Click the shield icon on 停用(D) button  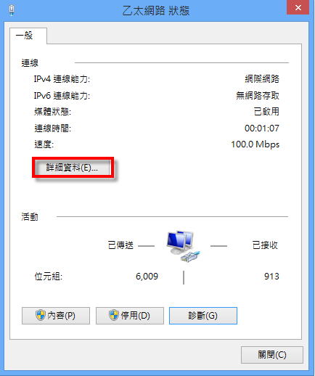point(114,315)
